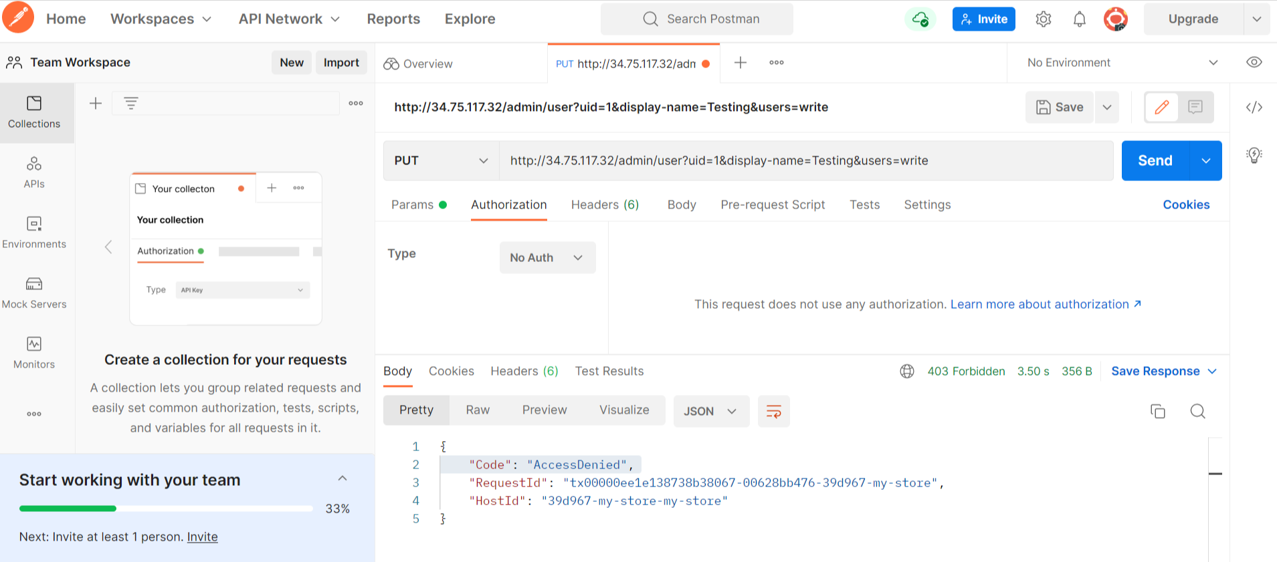Image resolution: width=1277 pixels, height=562 pixels.
Task: Click the blue Invite button
Action: click(x=984, y=19)
